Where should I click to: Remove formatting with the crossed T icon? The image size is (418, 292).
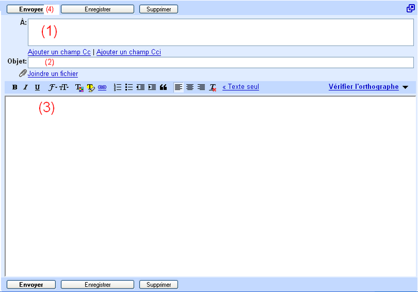click(x=213, y=87)
